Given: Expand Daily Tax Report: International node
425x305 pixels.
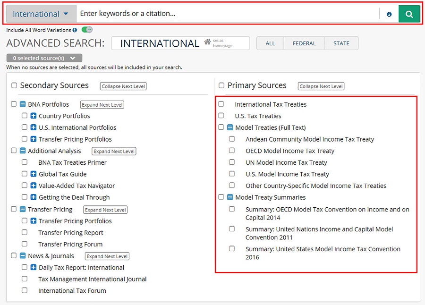Looking at the screenshot, I should 34,268.
